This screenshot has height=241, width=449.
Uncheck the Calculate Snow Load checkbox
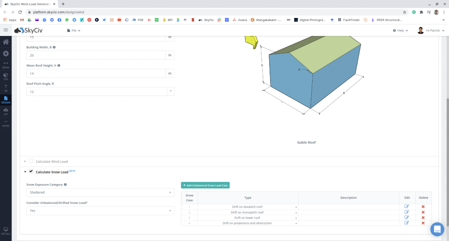click(x=31, y=172)
